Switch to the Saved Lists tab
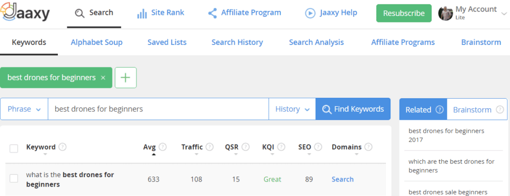Viewport: 510px width, 196px height. pyautogui.click(x=167, y=42)
